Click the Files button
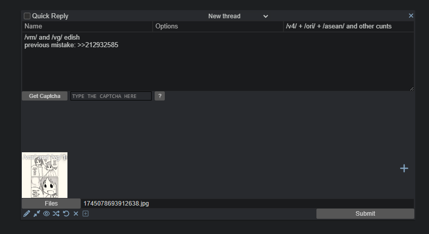 click(51, 204)
